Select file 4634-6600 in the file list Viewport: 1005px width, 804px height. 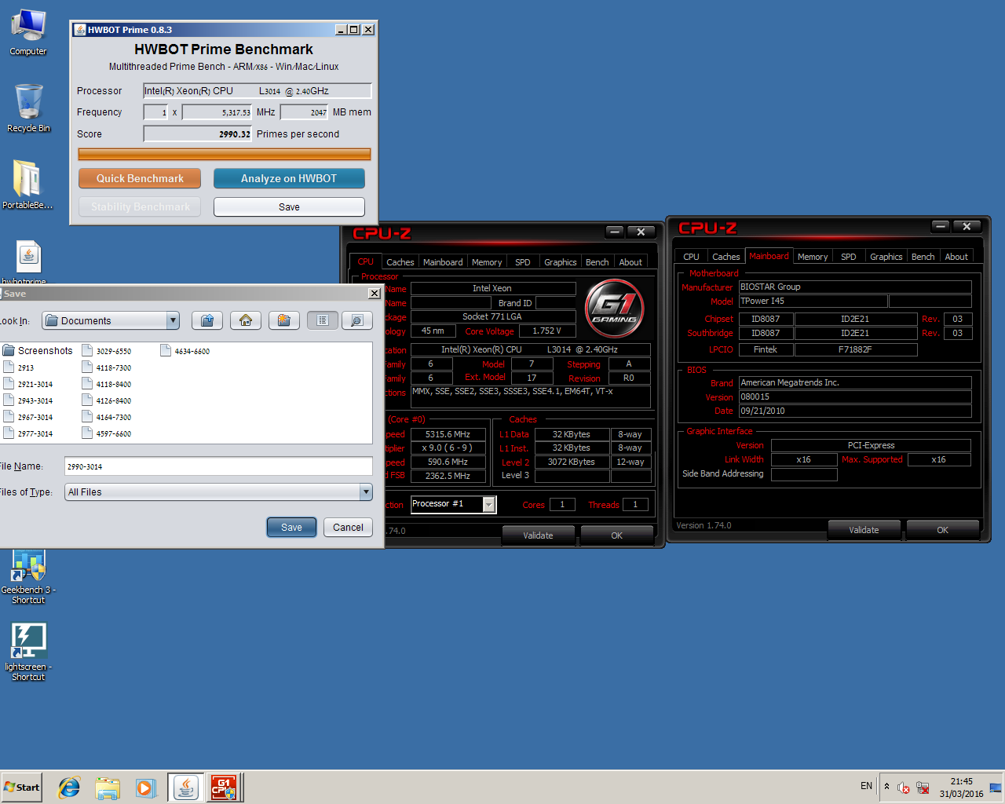click(185, 351)
